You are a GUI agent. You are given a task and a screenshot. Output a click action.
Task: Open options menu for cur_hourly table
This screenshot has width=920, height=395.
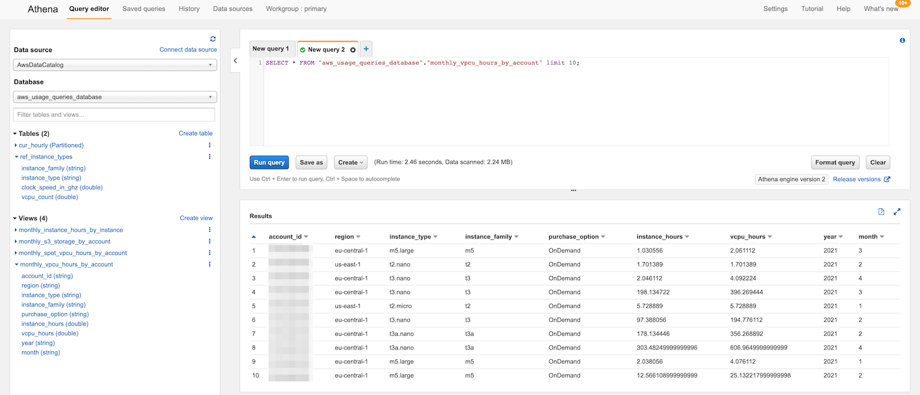(x=210, y=145)
